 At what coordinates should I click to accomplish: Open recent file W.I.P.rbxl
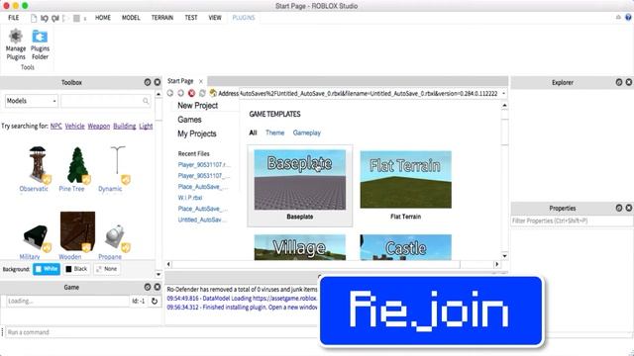[190, 198]
